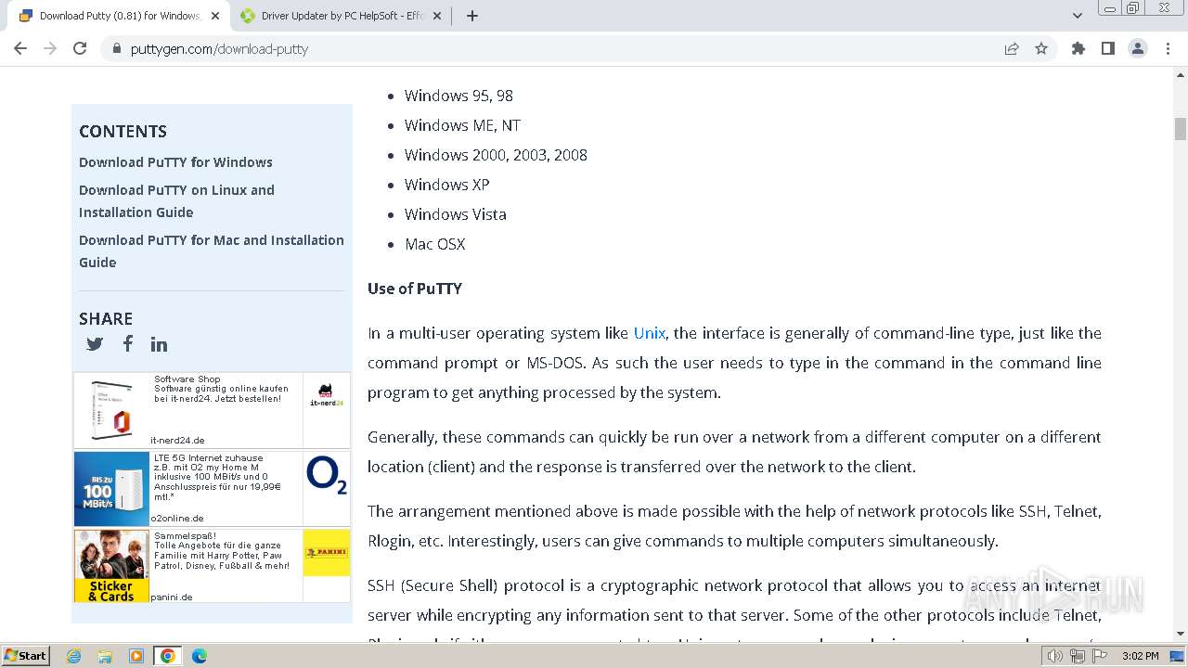The height and width of the screenshot is (668, 1188).
Task: Click the Mac OSX list item
Action: (435, 244)
